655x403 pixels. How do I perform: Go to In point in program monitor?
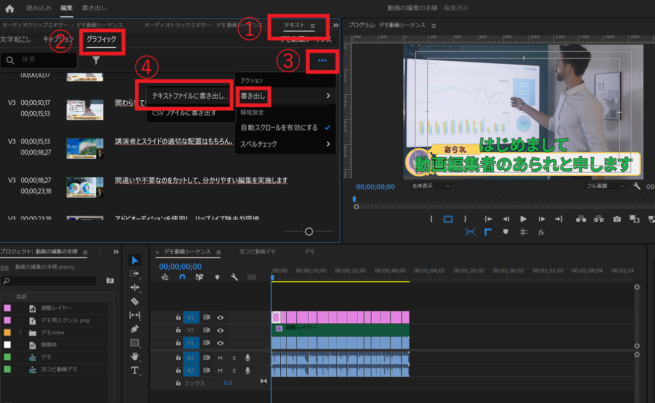click(x=488, y=219)
